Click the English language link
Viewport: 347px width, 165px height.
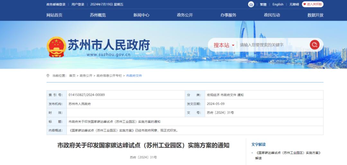click(278, 4)
